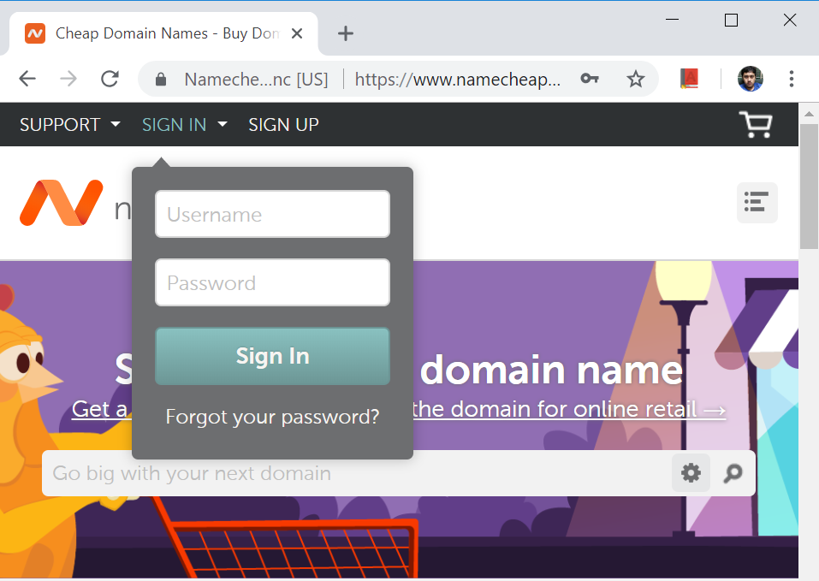
Task: Open saved passwords key icon
Action: click(x=589, y=79)
